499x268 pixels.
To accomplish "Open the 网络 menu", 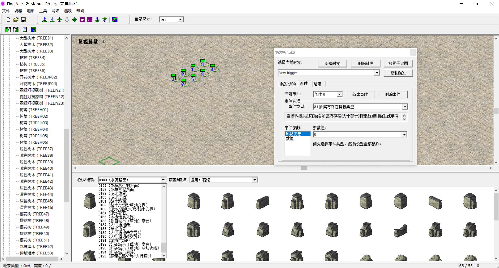I will (x=55, y=11).
